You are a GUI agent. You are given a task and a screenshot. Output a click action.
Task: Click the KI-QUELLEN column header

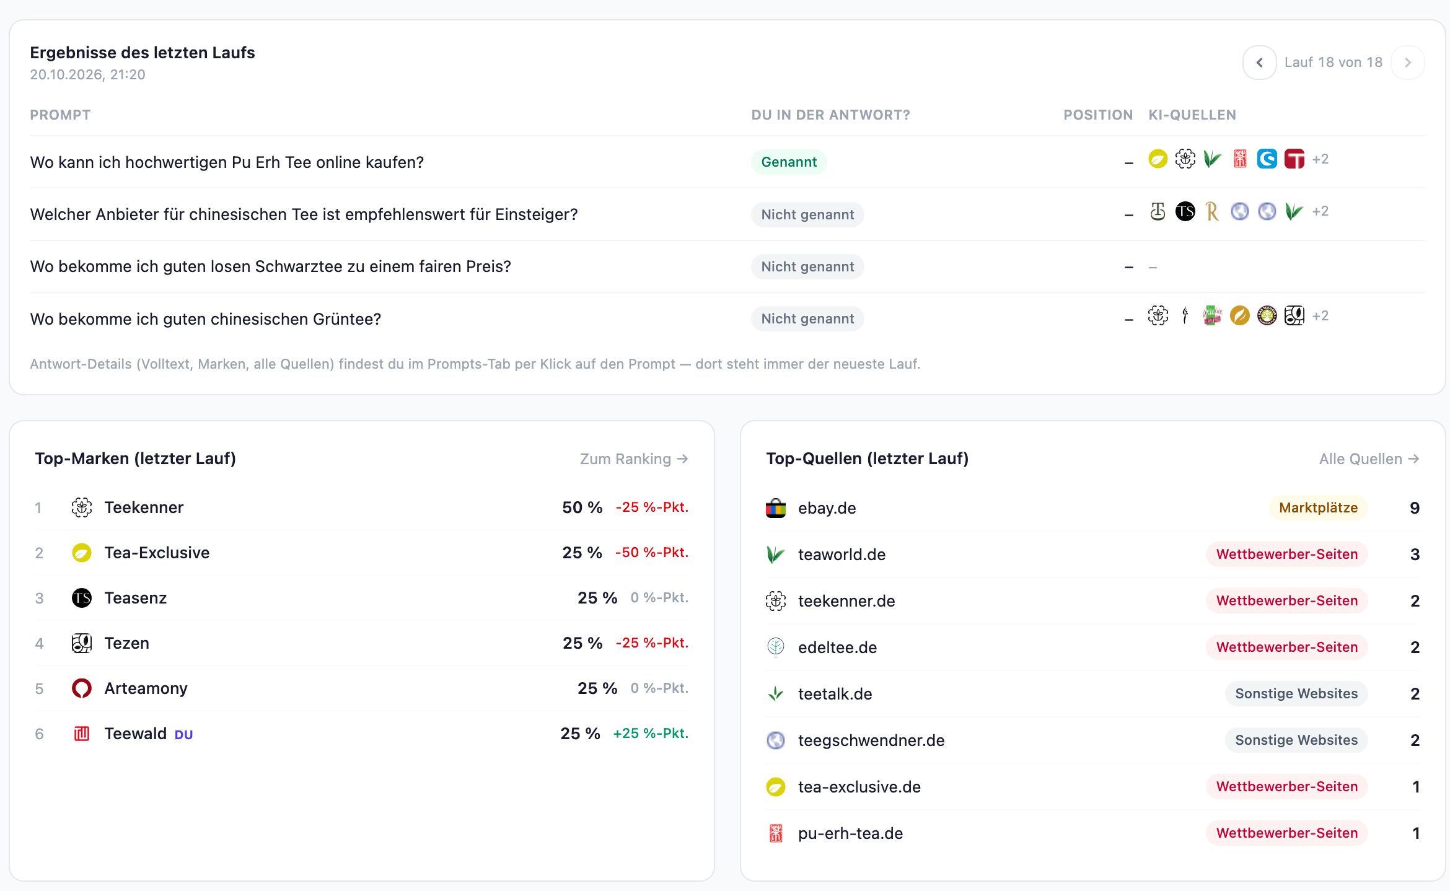coord(1192,115)
